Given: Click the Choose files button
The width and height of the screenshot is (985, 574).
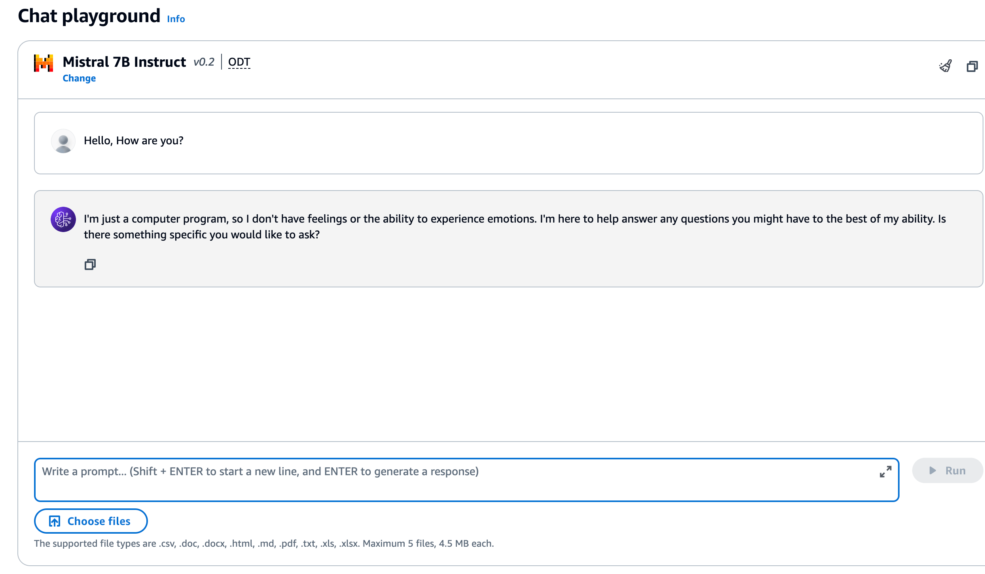Looking at the screenshot, I should 91,521.
